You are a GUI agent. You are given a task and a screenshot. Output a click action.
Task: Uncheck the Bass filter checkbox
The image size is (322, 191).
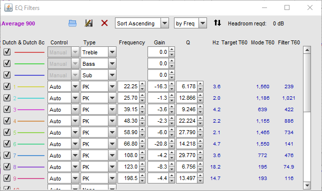7,63
